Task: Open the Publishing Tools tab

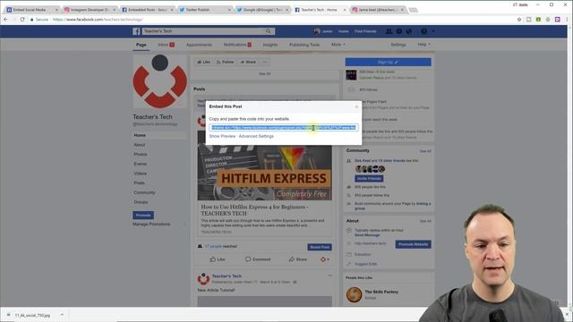Action: pyautogui.click(x=304, y=45)
